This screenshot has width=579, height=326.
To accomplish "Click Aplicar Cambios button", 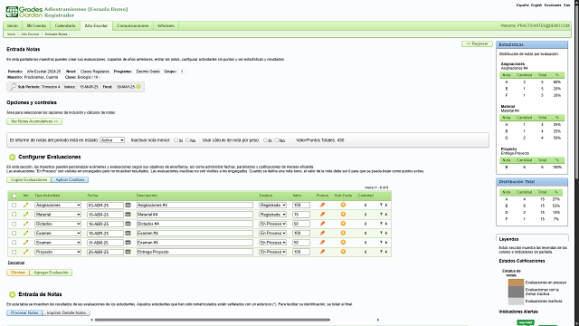I will (x=70, y=179).
